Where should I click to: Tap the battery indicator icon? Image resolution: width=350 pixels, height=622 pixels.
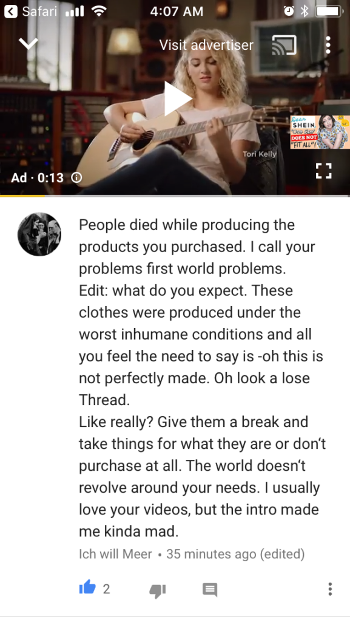point(329,11)
